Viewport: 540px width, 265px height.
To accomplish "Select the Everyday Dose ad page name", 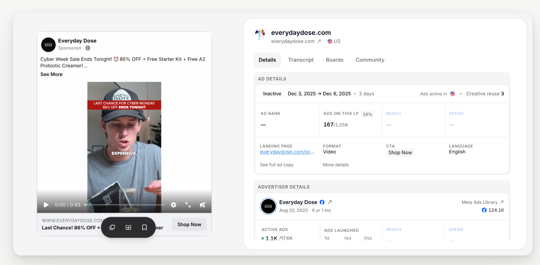I will (x=77, y=41).
